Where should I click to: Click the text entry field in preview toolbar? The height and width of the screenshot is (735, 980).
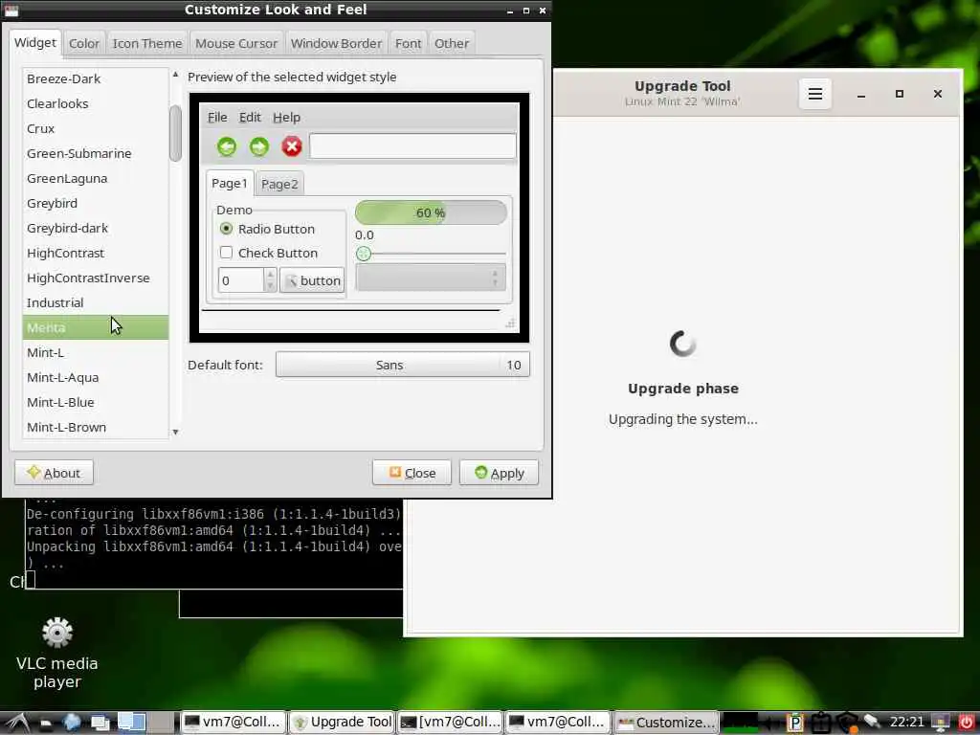click(413, 146)
